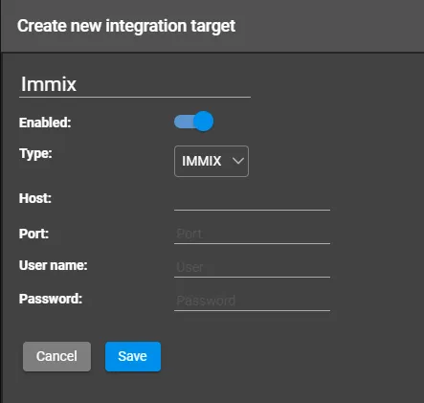Click the 'Create new integration target' heading

coord(126,26)
